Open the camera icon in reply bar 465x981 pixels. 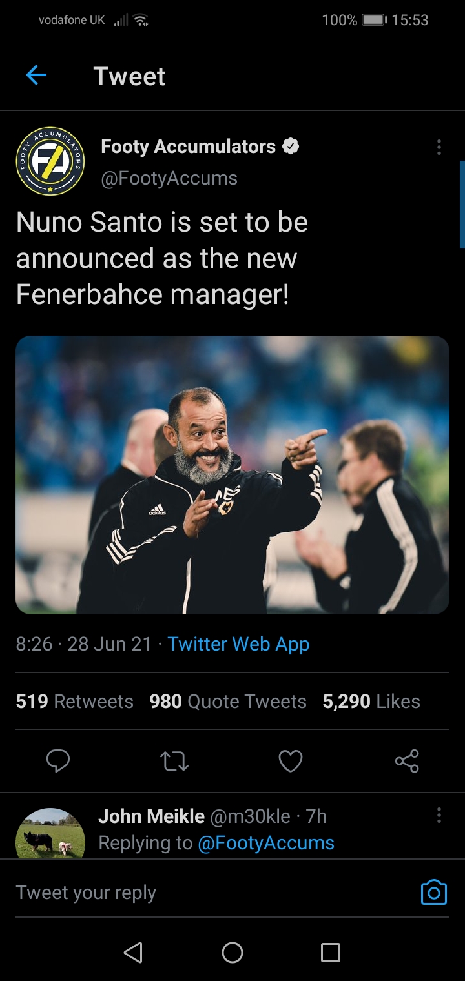pos(433,893)
